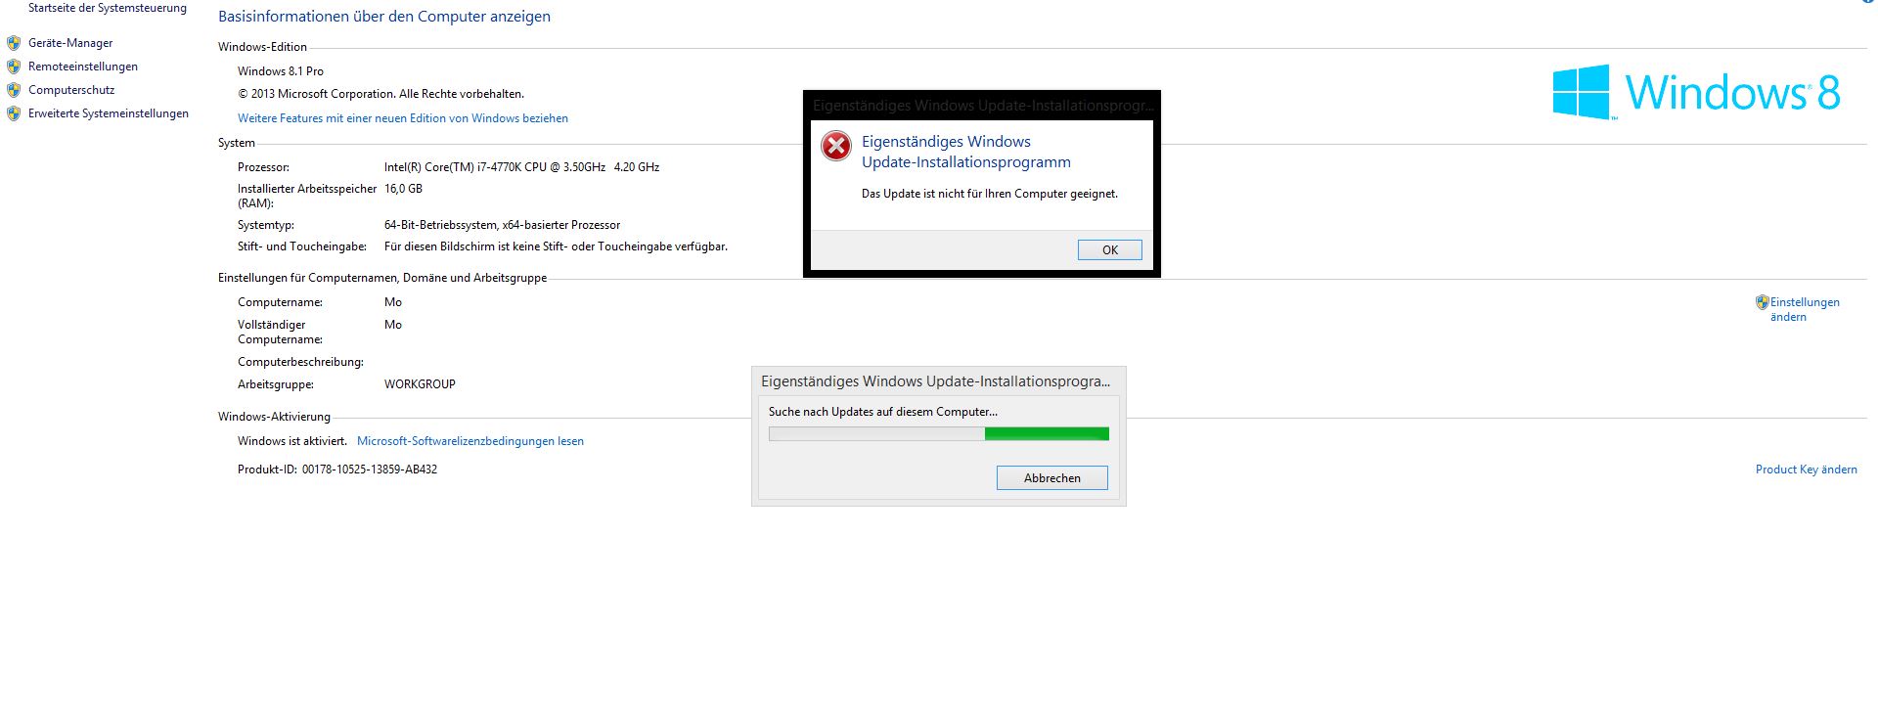Click Windows ist aktiviert text
This screenshot has width=1878, height=716.
pos(292,441)
